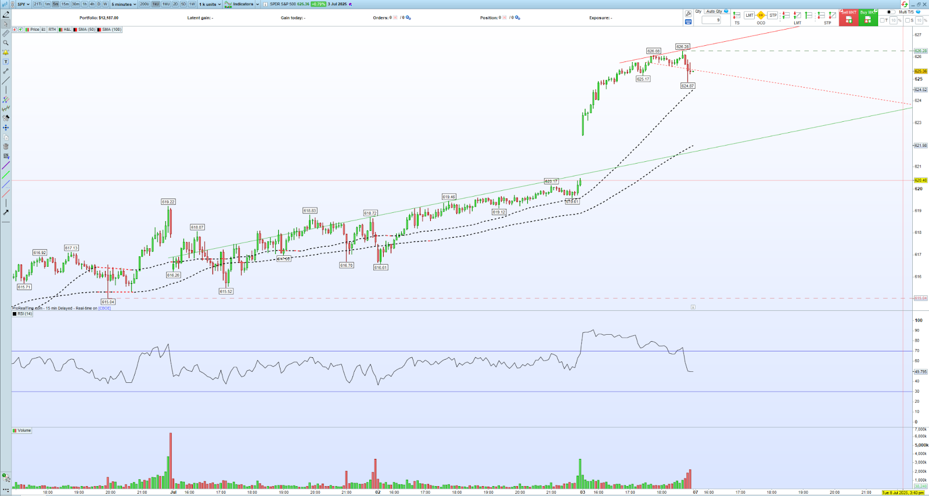This screenshot has height=496, width=929.
Task: Select the text annotation tool
Action: 6,61
